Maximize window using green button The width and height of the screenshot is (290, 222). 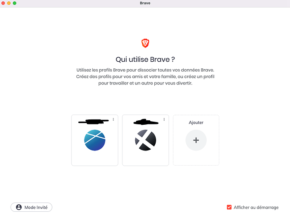coord(15,3)
